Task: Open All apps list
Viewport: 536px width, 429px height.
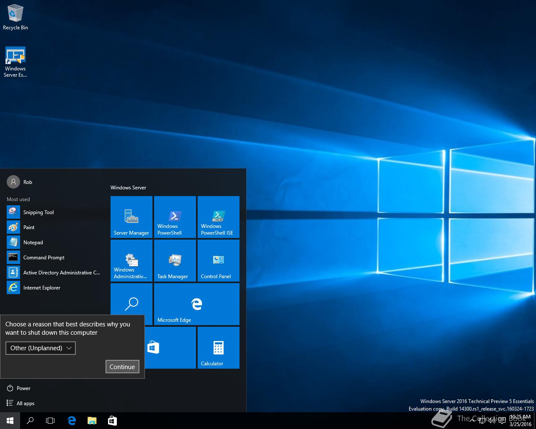Action: point(21,403)
